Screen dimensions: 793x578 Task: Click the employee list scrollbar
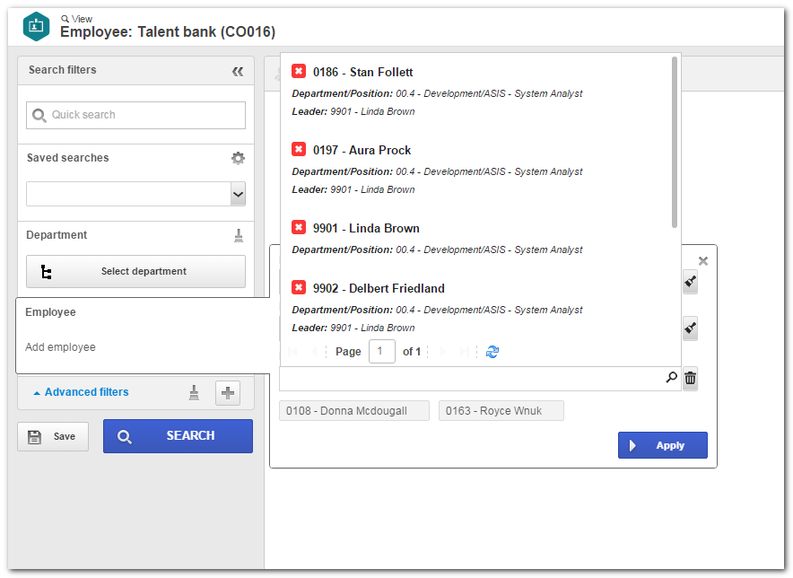point(675,142)
